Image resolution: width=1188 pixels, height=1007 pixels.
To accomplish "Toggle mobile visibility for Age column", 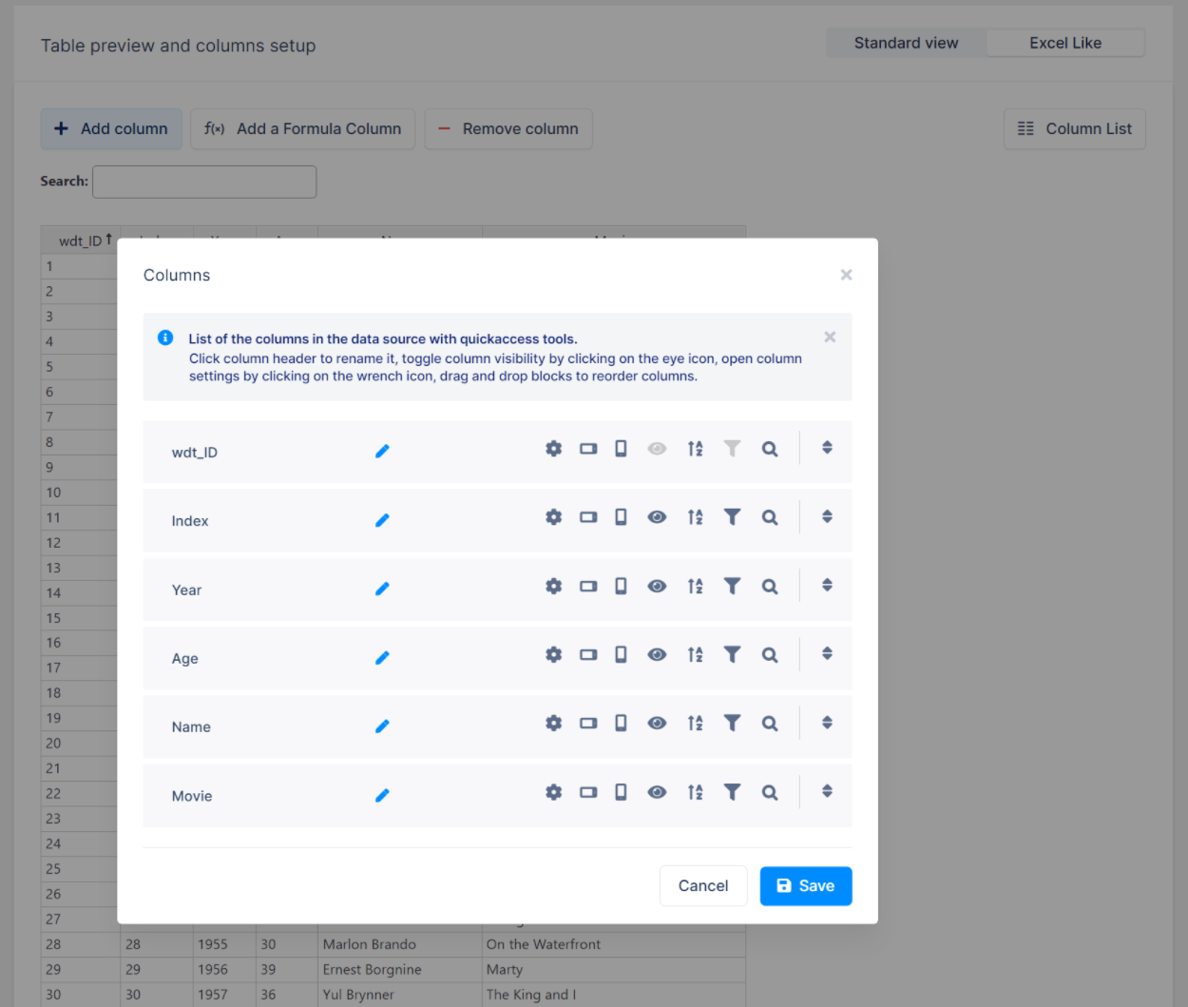I will 621,654.
